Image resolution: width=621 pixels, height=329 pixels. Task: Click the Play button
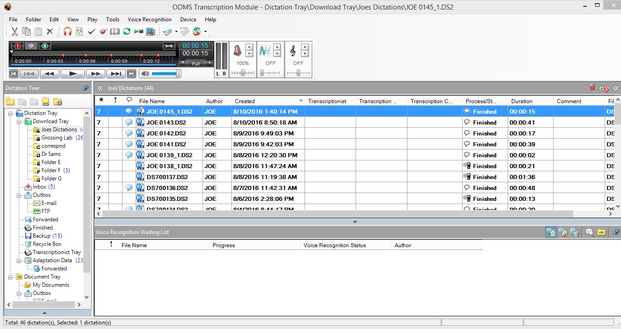coord(72,74)
